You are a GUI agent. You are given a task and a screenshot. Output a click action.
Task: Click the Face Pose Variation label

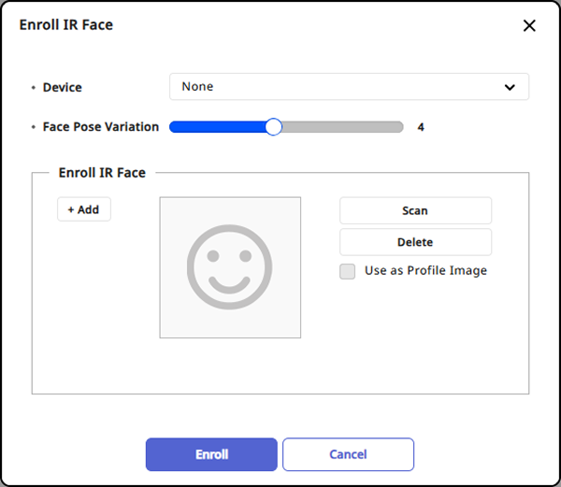pyautogui.click(x=101, y=127)
